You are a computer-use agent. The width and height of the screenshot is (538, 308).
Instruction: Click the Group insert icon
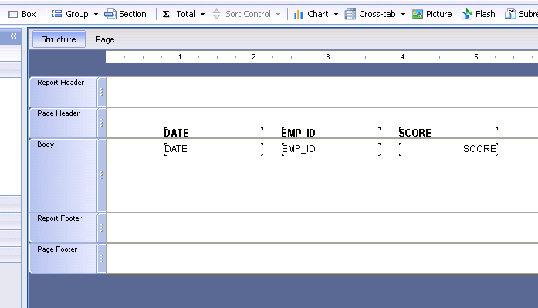[56, 14]
